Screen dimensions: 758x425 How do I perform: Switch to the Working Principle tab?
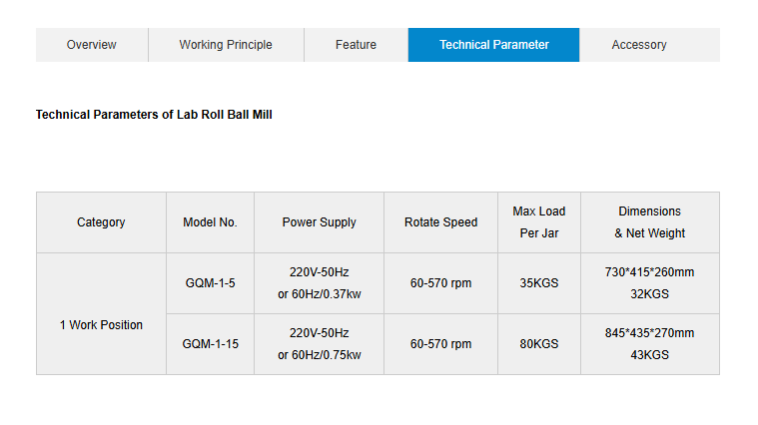226,45
